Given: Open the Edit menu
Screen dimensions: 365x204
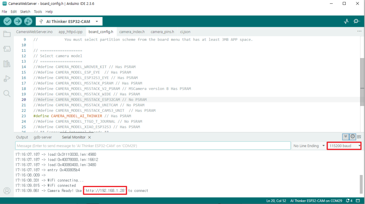Looking at the screenshot, I should pos(14,12).
